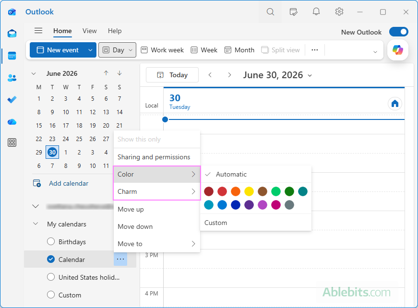Image resolution: width=418 pixels, height=308 pixels.
Task: Expand the ribbon with chevron
Action: click(375, 52)
